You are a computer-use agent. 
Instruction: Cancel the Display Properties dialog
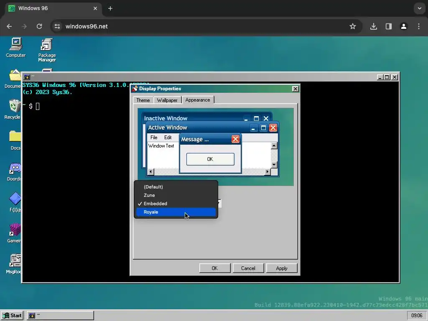(248, 268)
